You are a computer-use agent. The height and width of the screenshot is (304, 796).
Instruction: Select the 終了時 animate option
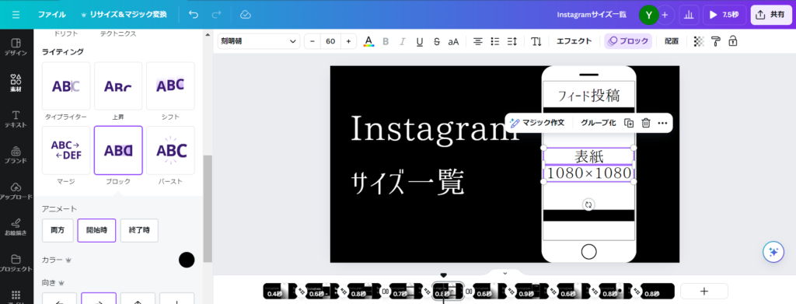click(139, 230)
